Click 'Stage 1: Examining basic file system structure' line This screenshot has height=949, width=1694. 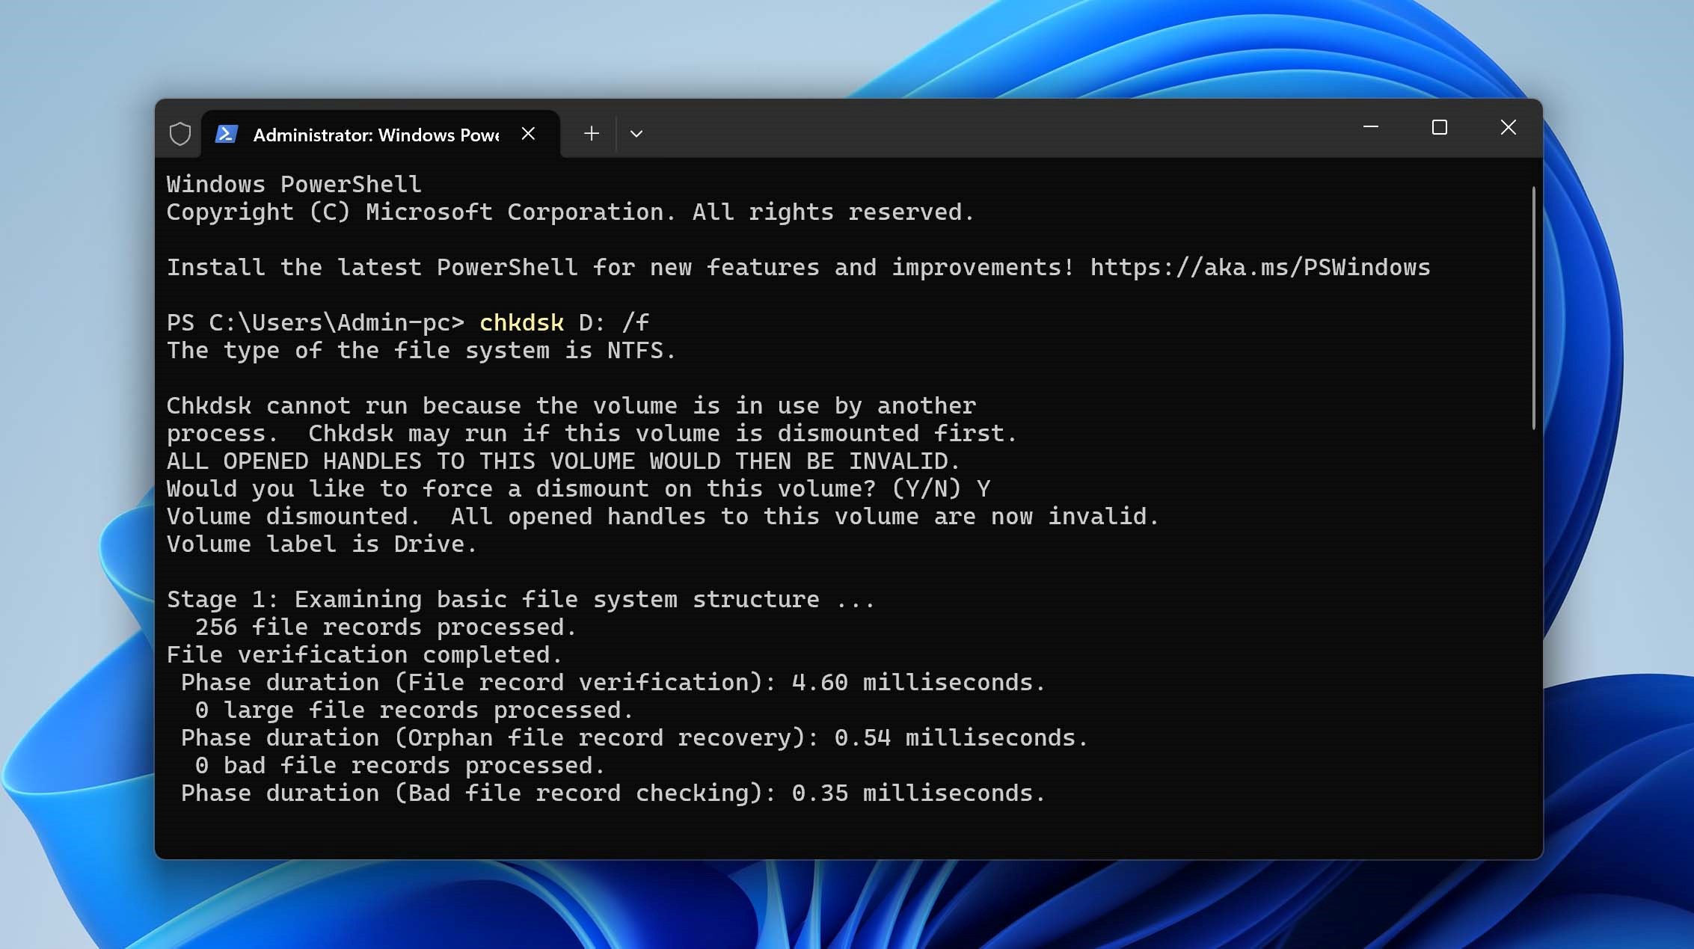click(521, 599)
